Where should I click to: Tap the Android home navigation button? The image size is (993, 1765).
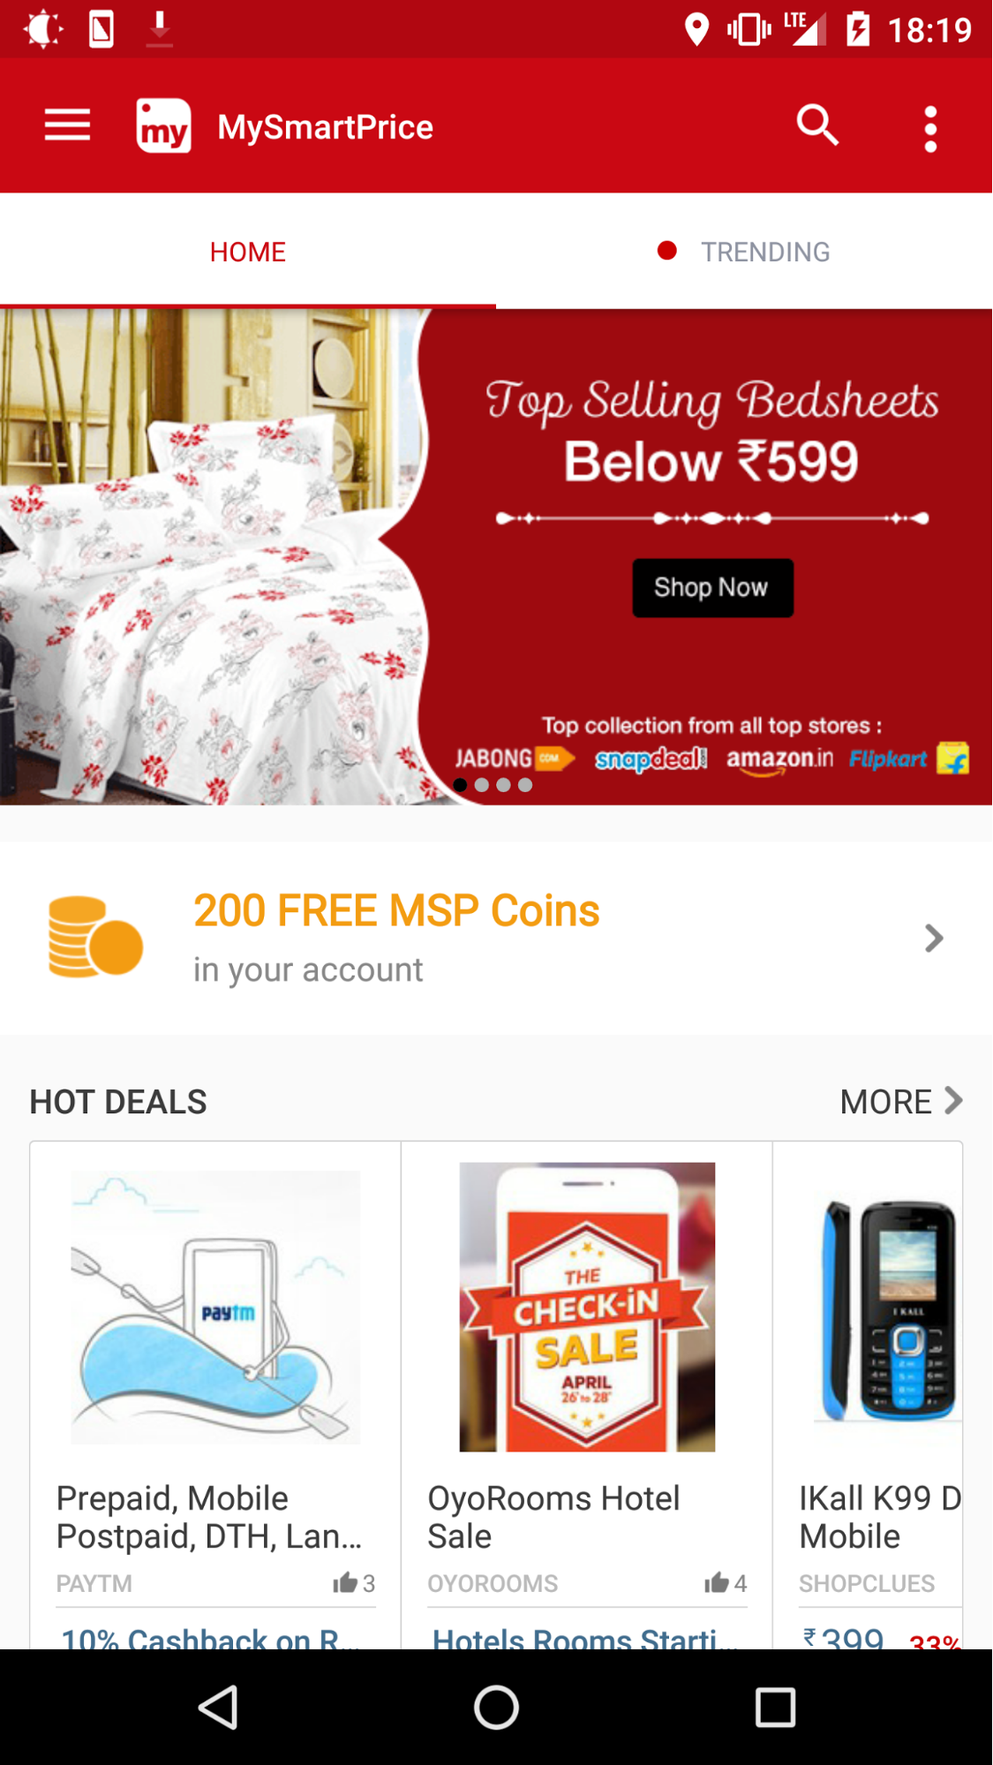pyautogui.click(x=496, y=1707)
